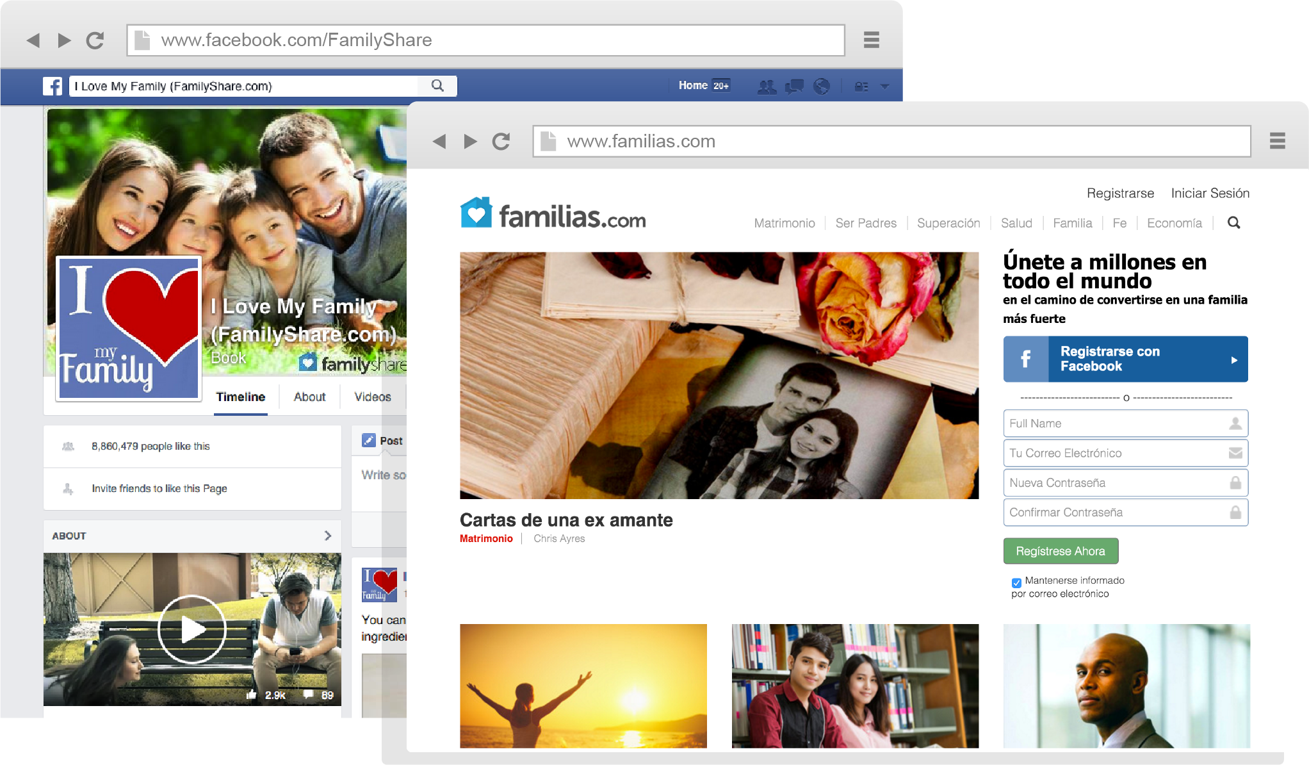1309x765 pixels.
Task: Click the 2.9k likes thumbs-up icon on video
Action: pos(252,695)
